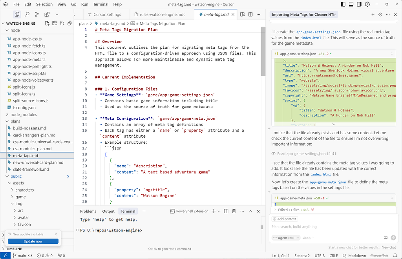Collapse the public folder
Screen dimensions: 402x259
16,176
